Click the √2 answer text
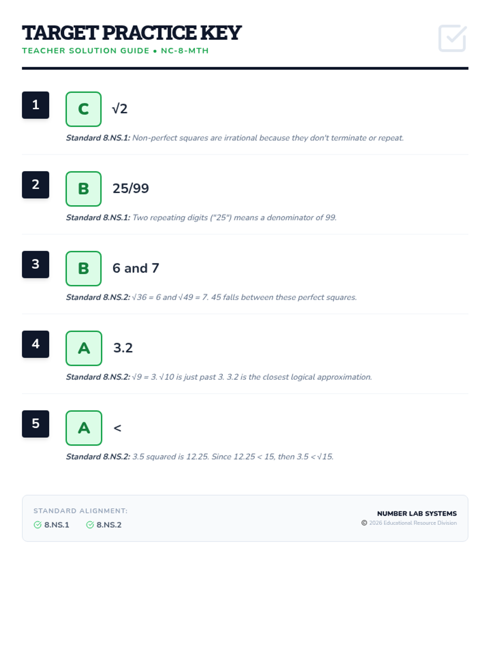Screen dimensions: 490x654 click(x=120, y=109)
